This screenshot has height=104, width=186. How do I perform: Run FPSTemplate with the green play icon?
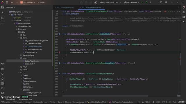click(x=142, y=2)
